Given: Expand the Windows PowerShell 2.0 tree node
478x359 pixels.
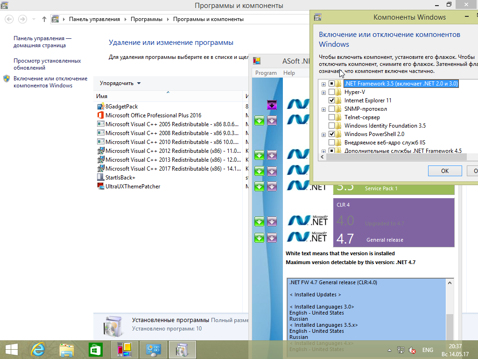Looking at the screenshot, I should click(x=323, y=135).
